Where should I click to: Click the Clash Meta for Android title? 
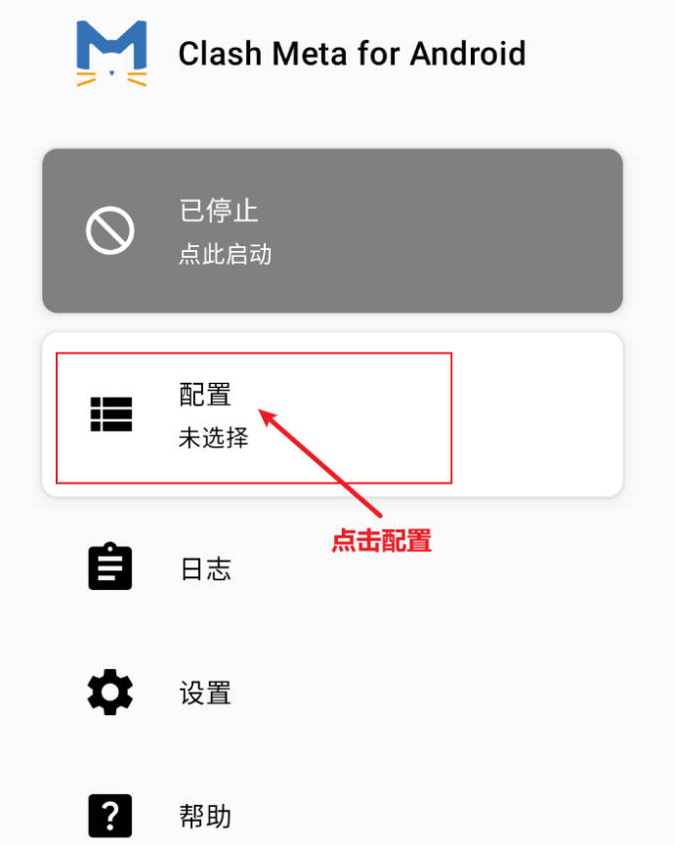(352, 54)
